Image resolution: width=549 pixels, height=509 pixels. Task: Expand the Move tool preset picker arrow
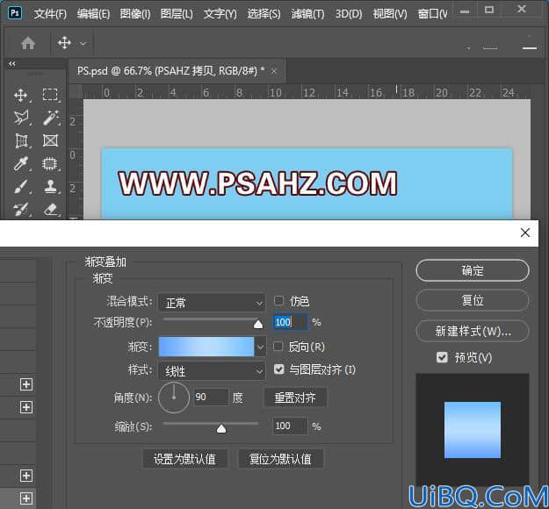click(x=83, y=44)
